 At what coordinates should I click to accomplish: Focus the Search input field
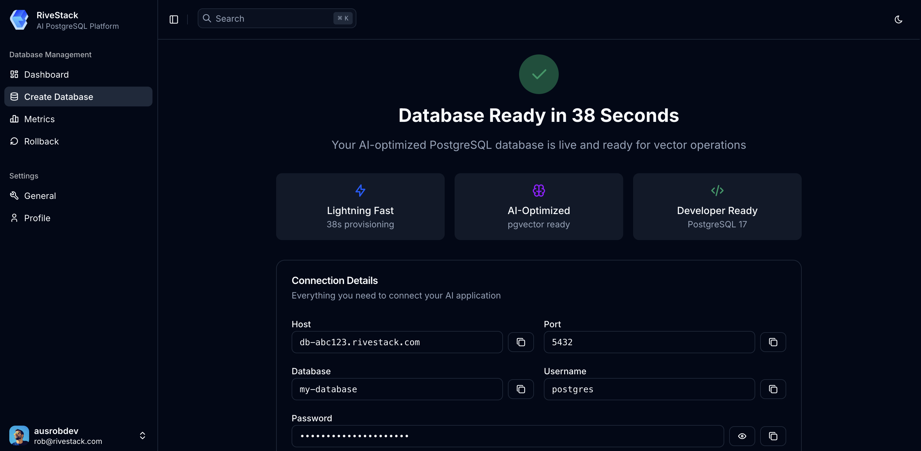[277, 18]
